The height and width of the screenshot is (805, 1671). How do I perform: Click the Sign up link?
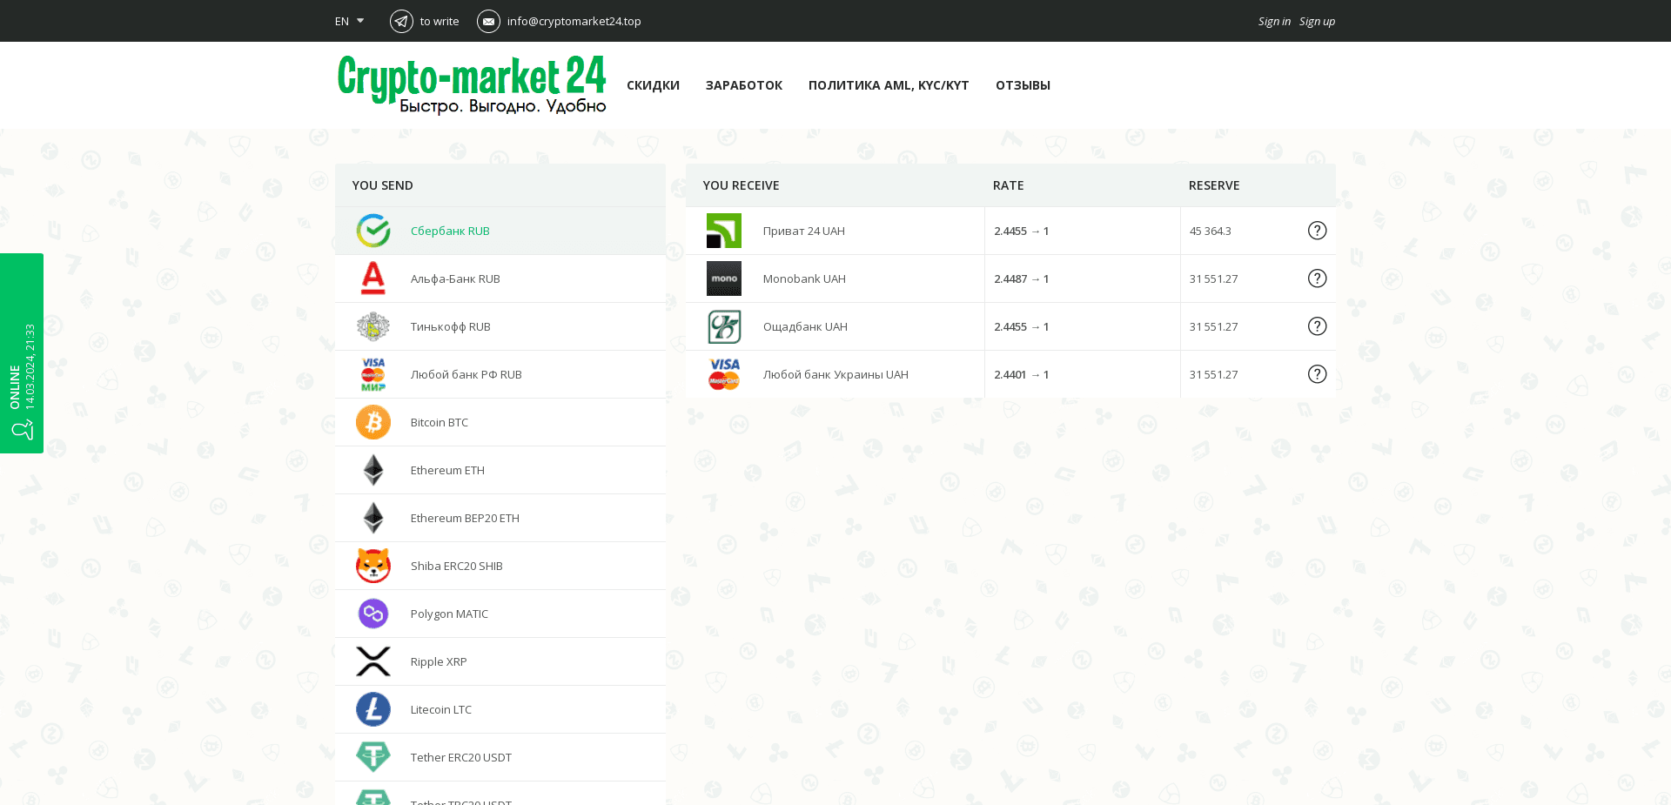[1317, 21]
